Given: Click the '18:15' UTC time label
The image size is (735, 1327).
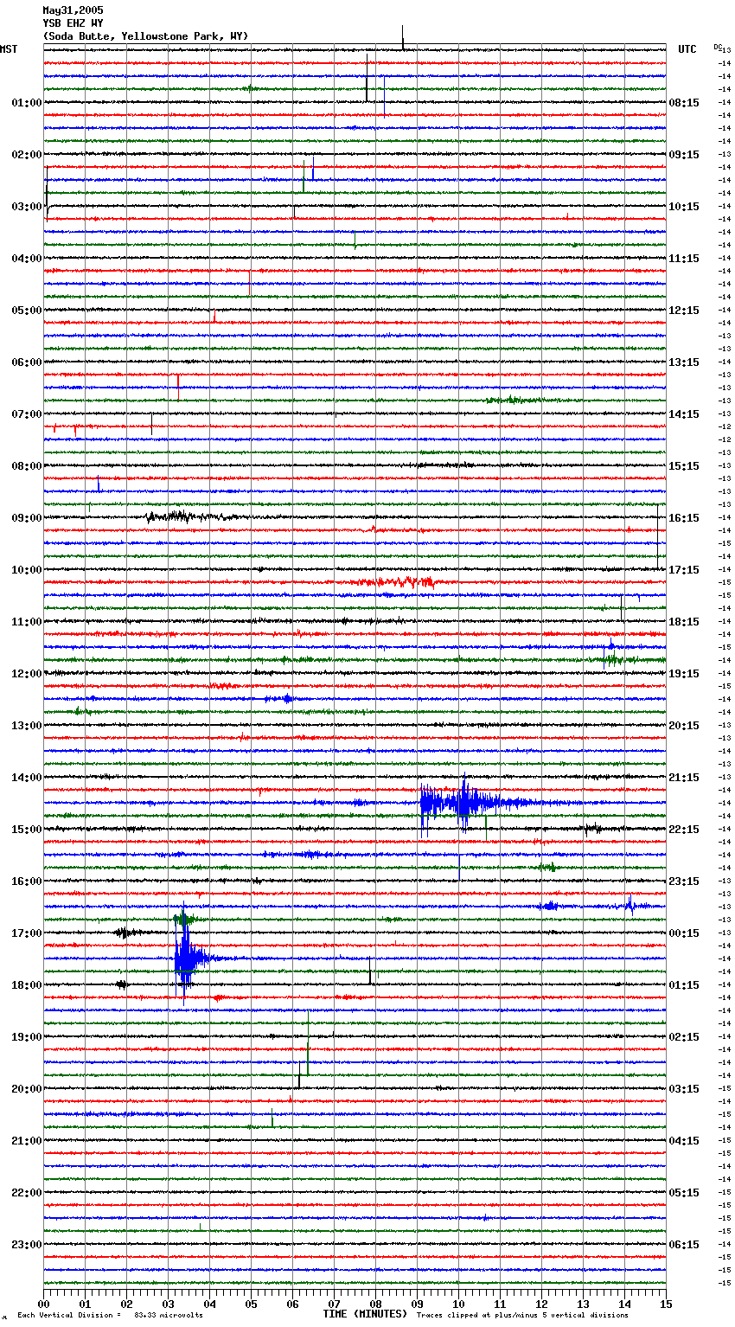Looking at the screenshot, I should pos(684,622).
